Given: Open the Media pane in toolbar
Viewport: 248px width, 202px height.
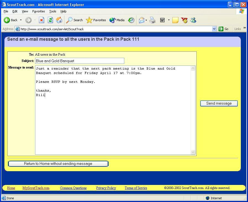Looking at the screenshot, I should (x=117, y=20).
